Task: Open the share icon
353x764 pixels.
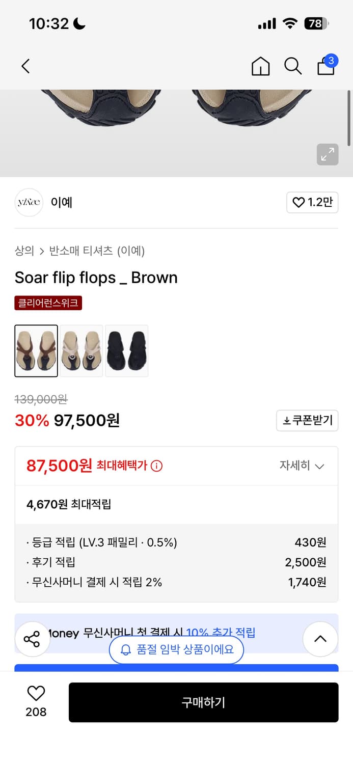Action: tap(32, 639)
